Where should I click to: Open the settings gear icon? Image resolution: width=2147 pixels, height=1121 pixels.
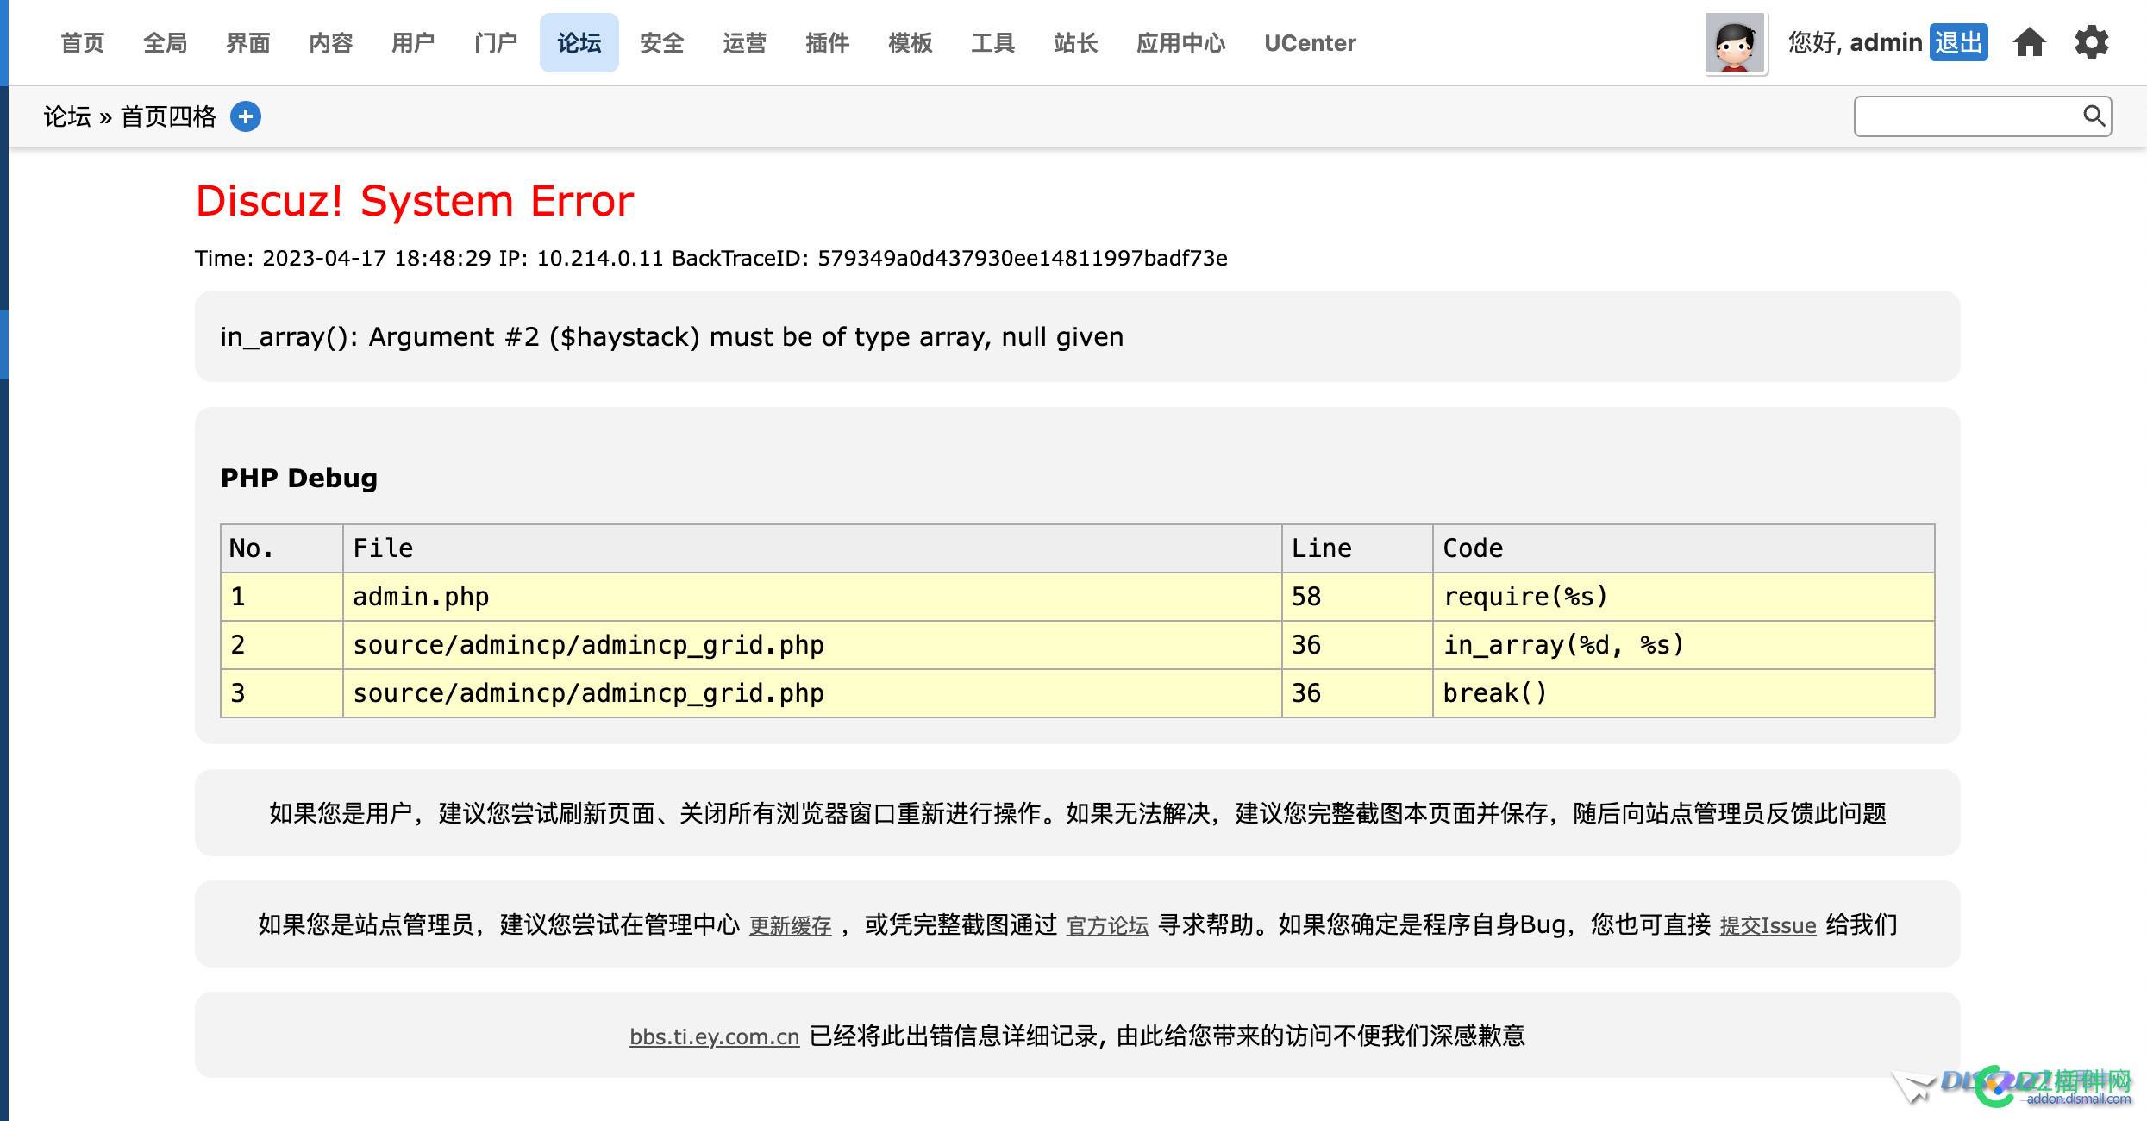pos(2091,42)
